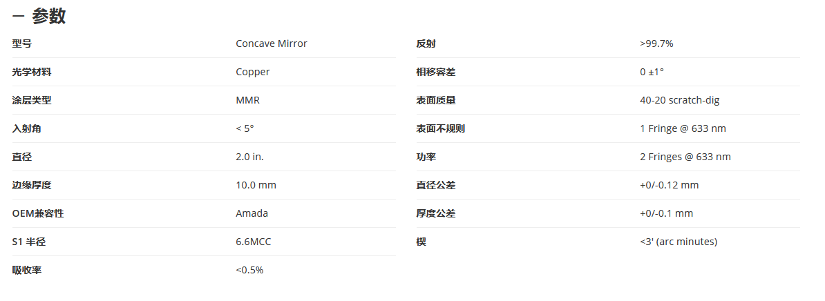
Task: Select the Copper material value
Action: pos(253,72)
